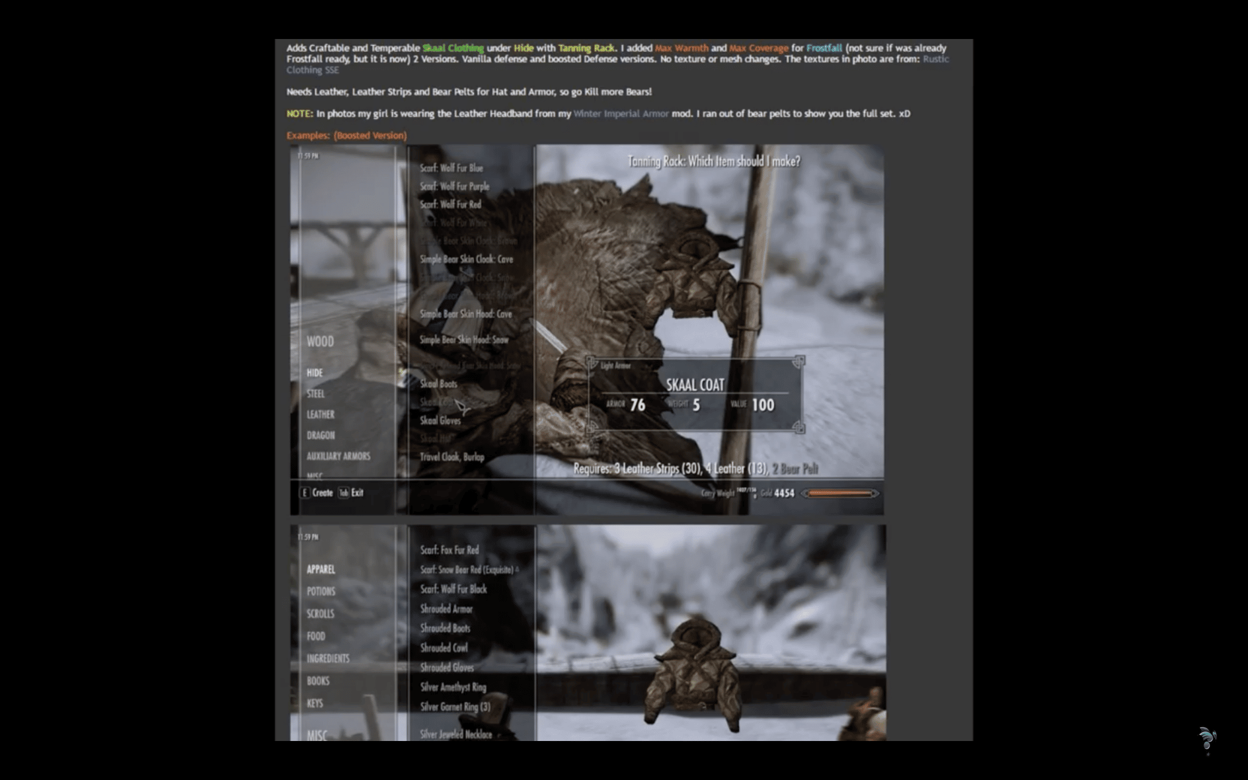
Task: Click the yellow NOTE: label
Action: tap(300, 114)
